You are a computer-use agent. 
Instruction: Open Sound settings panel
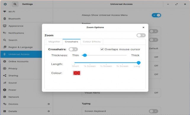tap(26, 83)
